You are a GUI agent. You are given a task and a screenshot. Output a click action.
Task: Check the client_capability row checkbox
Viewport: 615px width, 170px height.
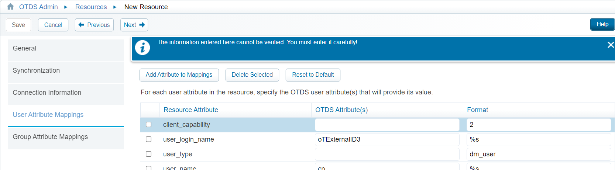[148, 125]
